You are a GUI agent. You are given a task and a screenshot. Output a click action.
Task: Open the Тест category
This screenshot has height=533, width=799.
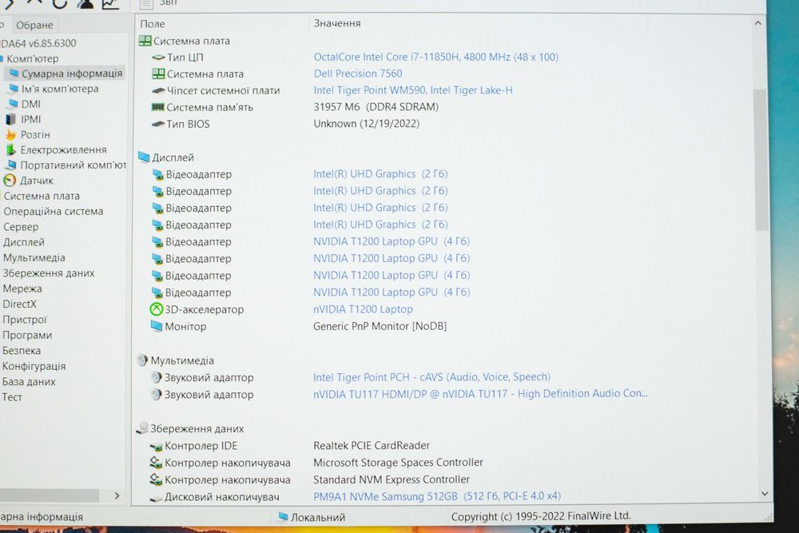(x=12, y=397)
